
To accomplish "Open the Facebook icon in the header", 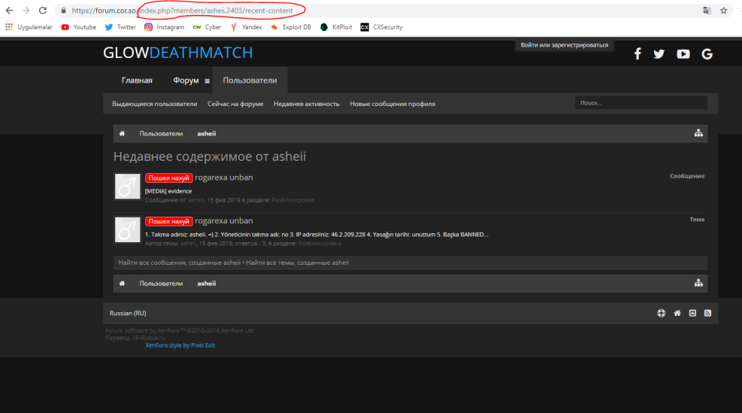I will point(638,54).
